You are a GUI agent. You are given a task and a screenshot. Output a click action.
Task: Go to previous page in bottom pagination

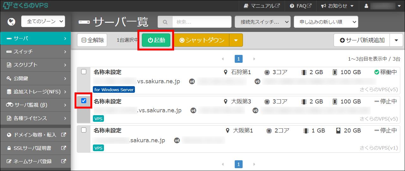tap(223, 164)
